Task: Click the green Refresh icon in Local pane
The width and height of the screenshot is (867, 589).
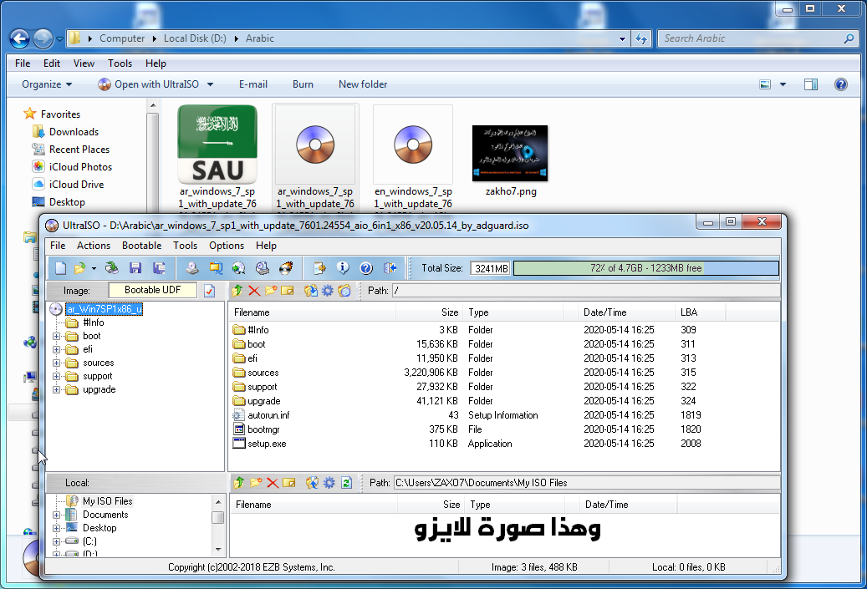Action: tap(347, 482)
